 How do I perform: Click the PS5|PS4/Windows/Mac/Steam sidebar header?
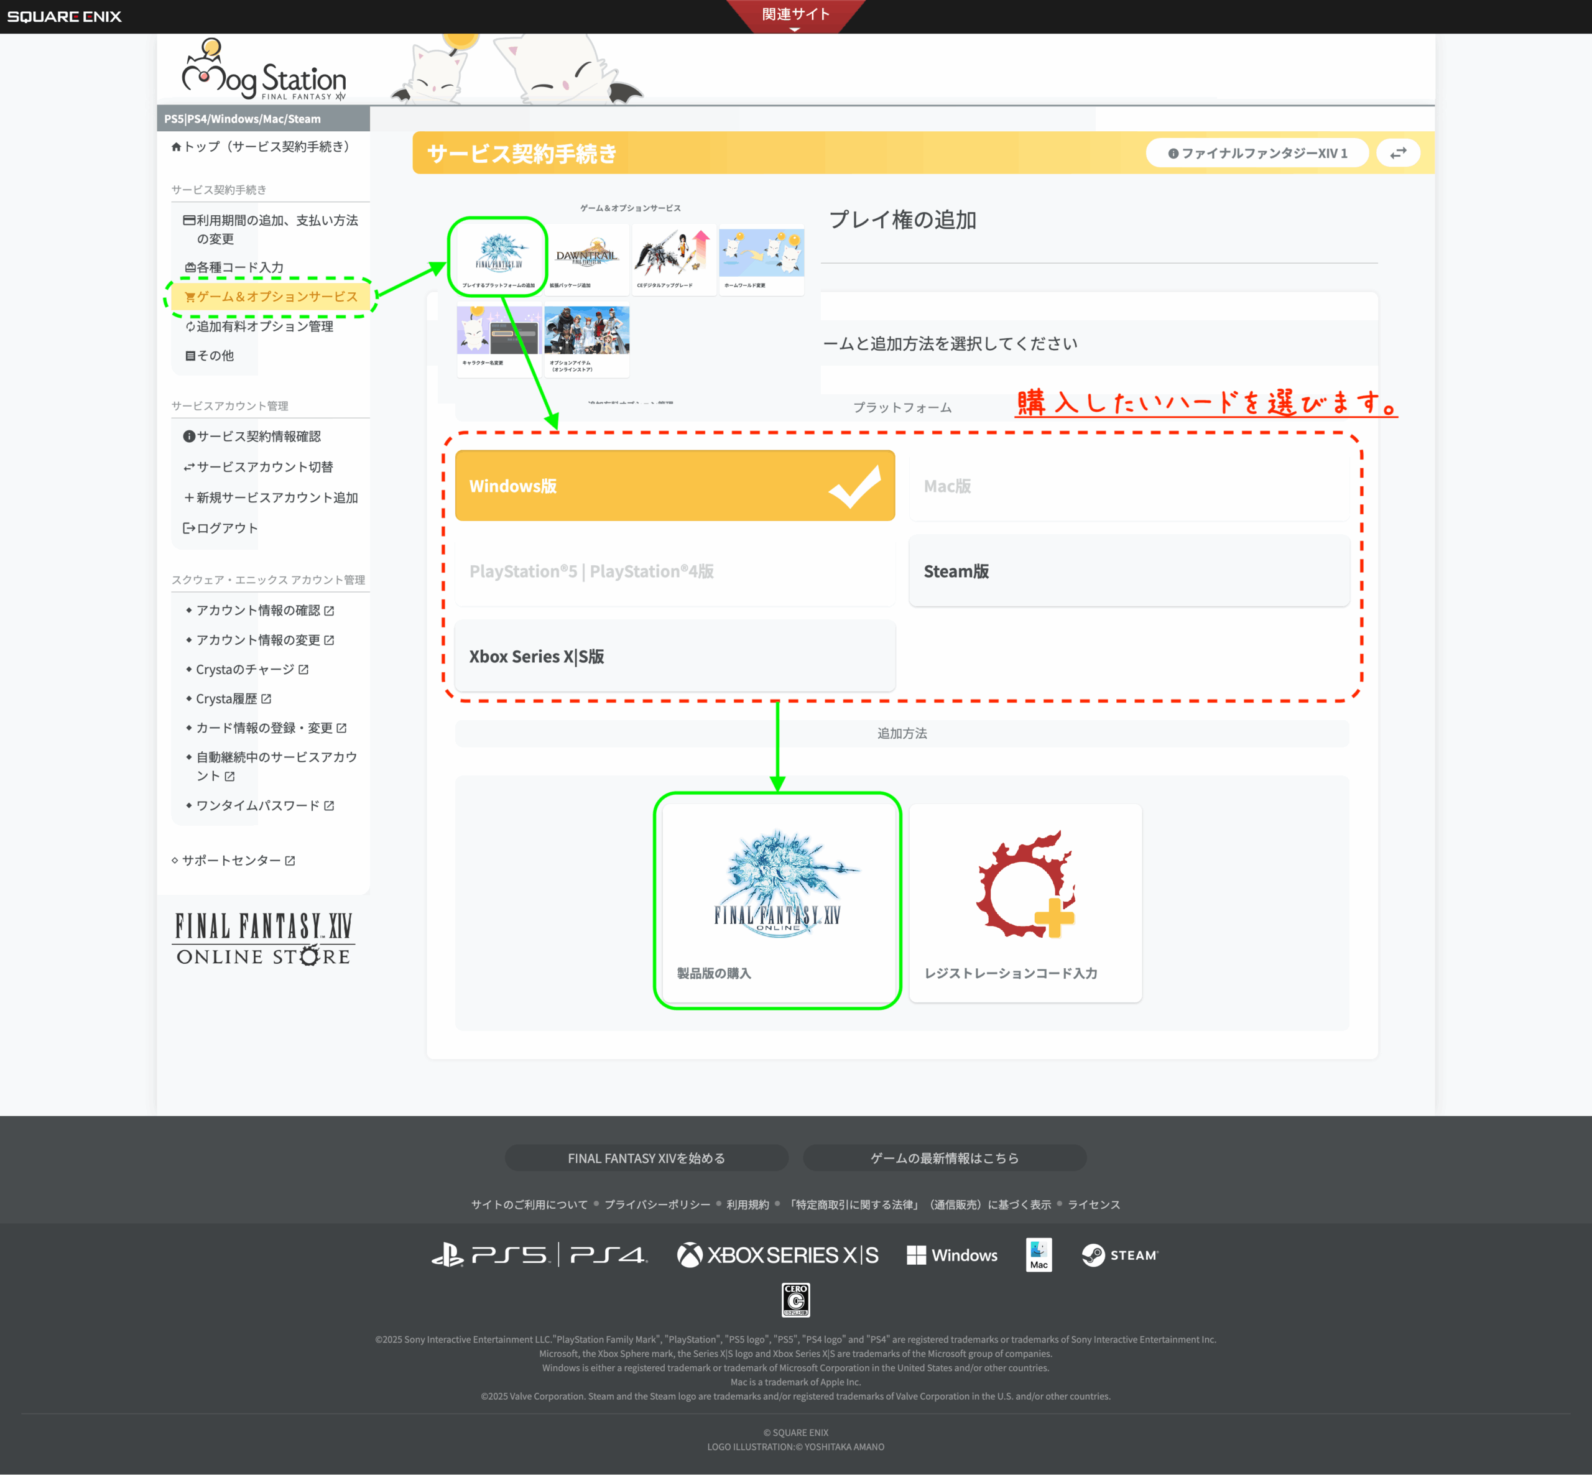click(263, 119)
